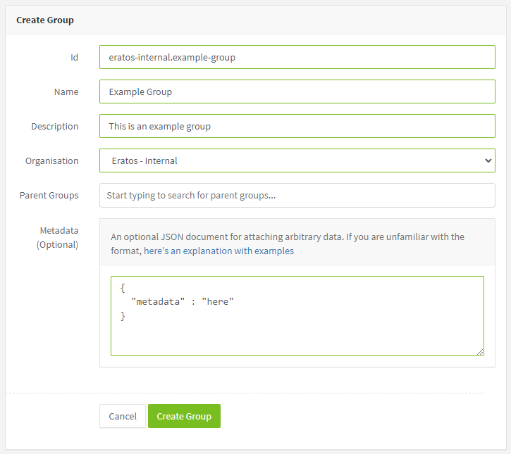Click the Id label
This screenshot has width=511, height=454.
click(74, 57)
